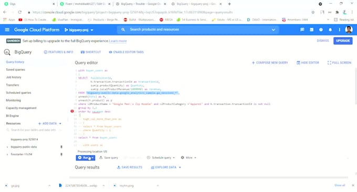Enable Editor Tabs
Image resolution: width=357 pixels, height=192 pixels.
126,52
